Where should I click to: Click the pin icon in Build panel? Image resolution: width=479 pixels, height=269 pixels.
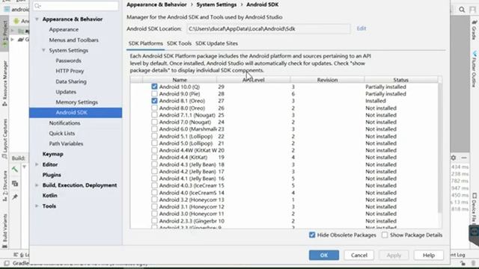(x=15, y=197)
